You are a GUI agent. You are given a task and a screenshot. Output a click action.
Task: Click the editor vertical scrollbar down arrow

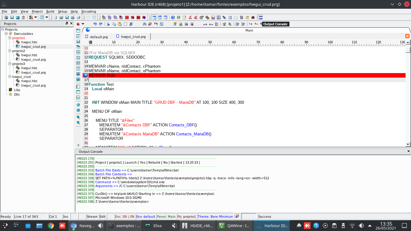coord(408,144)
